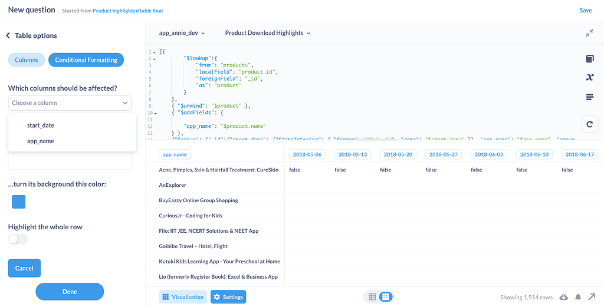Click the arrow icon beside the bell
The height and width of the screenshot is (307, 604).
pos(592,297)
